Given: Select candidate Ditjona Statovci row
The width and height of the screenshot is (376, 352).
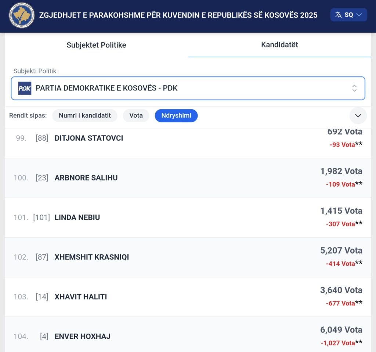Looking at the screenshot, I should click(89, 138).
